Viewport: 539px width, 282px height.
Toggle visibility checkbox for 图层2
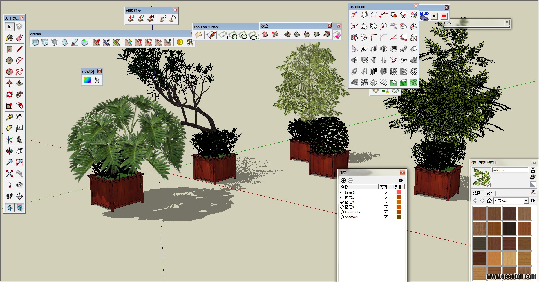(x=386, y=202)
